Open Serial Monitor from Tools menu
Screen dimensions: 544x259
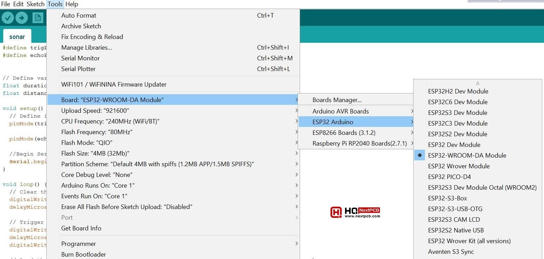(x=80, y=58)
